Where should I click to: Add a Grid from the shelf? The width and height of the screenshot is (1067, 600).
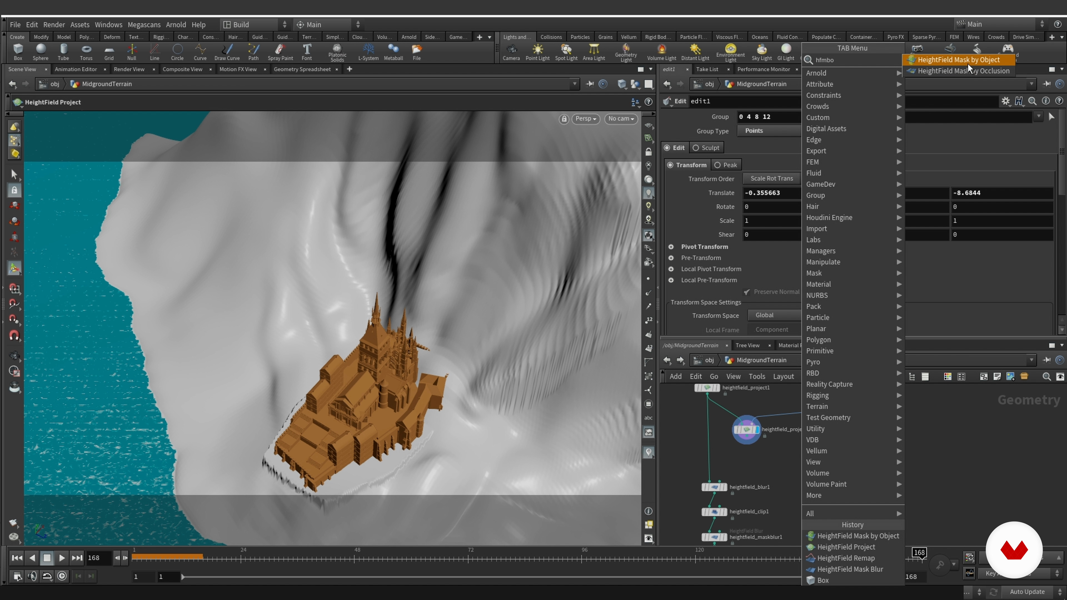pos(109,52)
